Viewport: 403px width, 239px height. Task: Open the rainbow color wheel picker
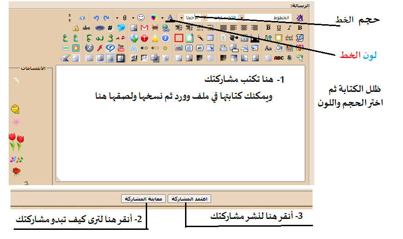pyautogui.click(x=154, y=17)
